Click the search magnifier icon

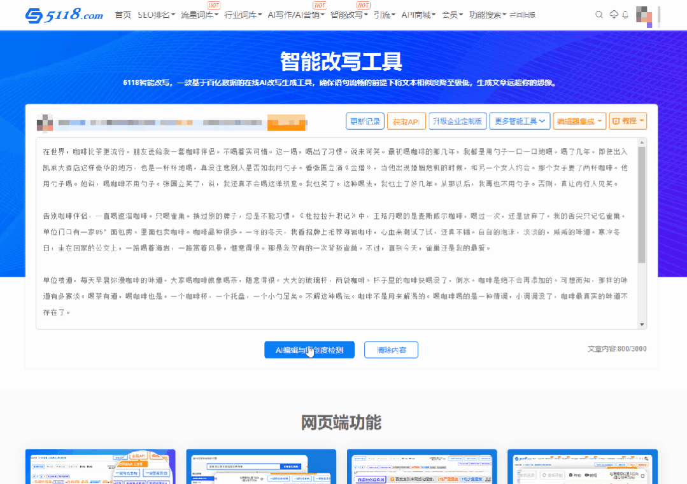pos(599,14)
